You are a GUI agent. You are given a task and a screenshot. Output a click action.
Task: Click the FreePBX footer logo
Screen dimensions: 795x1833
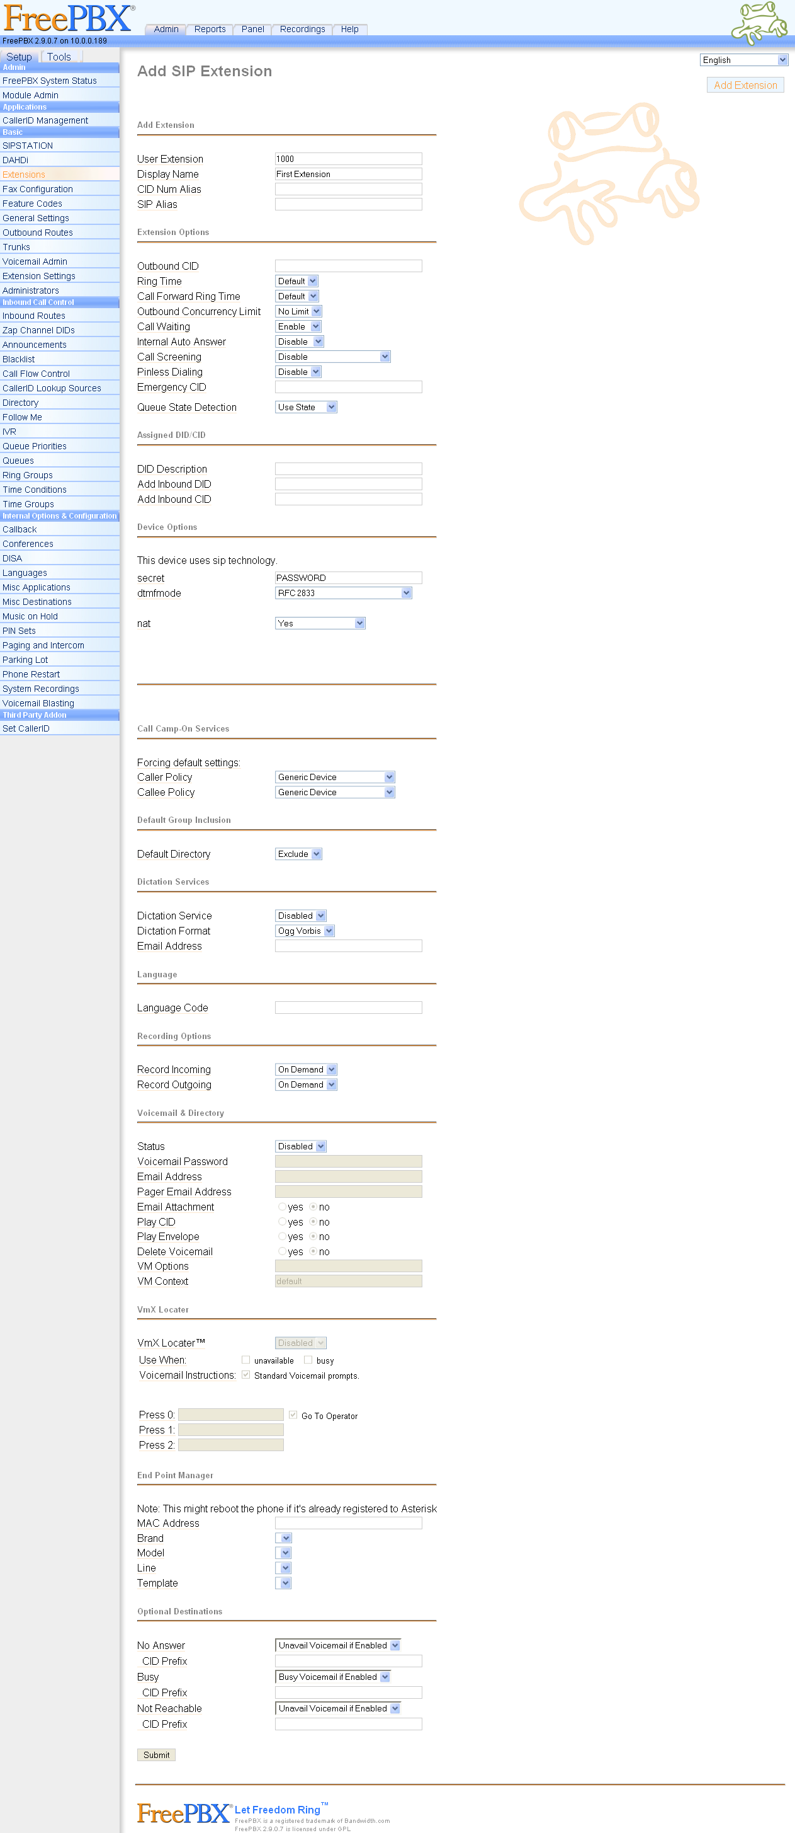(x=184, y=1812)
